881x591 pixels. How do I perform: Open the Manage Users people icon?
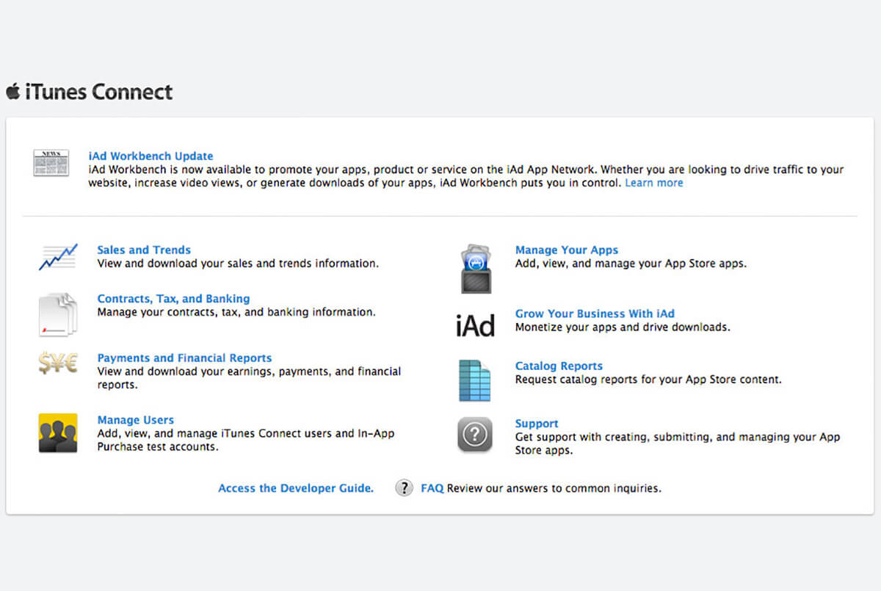pyautogui.click(x=58, y=433)
